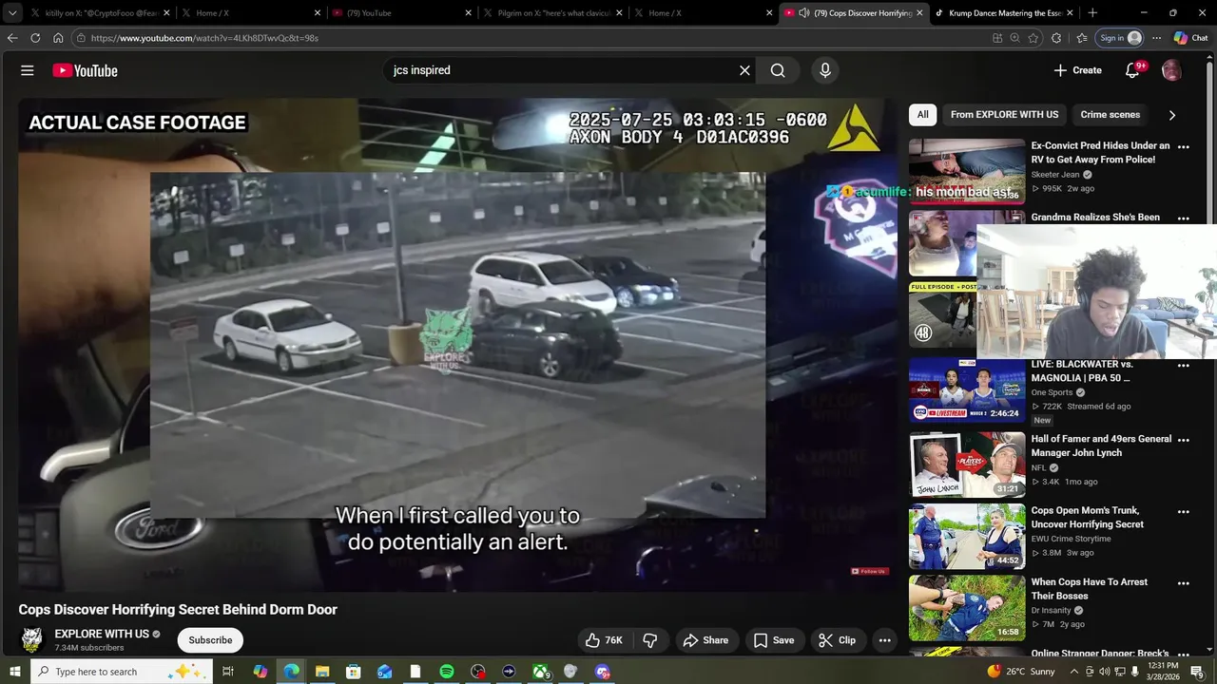Open Windows Start menu

coord(14,672)
